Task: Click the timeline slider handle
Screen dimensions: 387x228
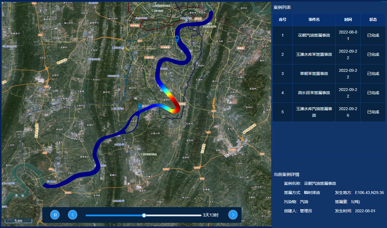Action: (x=144, y=215)
